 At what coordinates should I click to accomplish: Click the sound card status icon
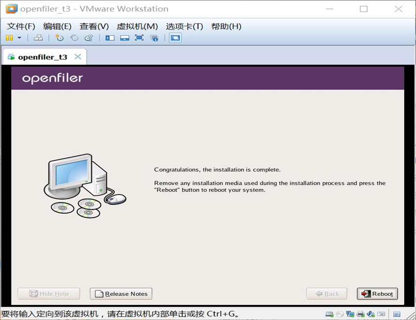tap(370, 314)
